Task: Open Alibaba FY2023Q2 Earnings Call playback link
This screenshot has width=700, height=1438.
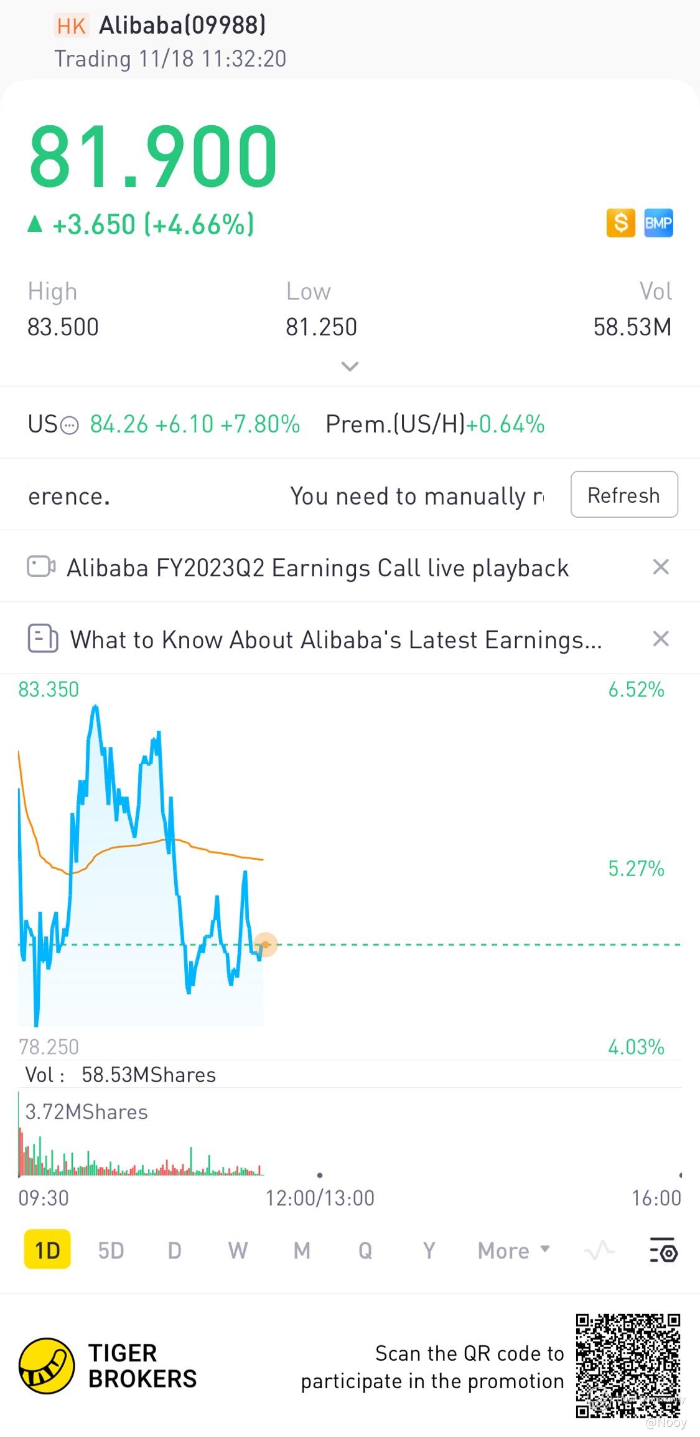Action: pyautogui.click(x=317, y=568)
